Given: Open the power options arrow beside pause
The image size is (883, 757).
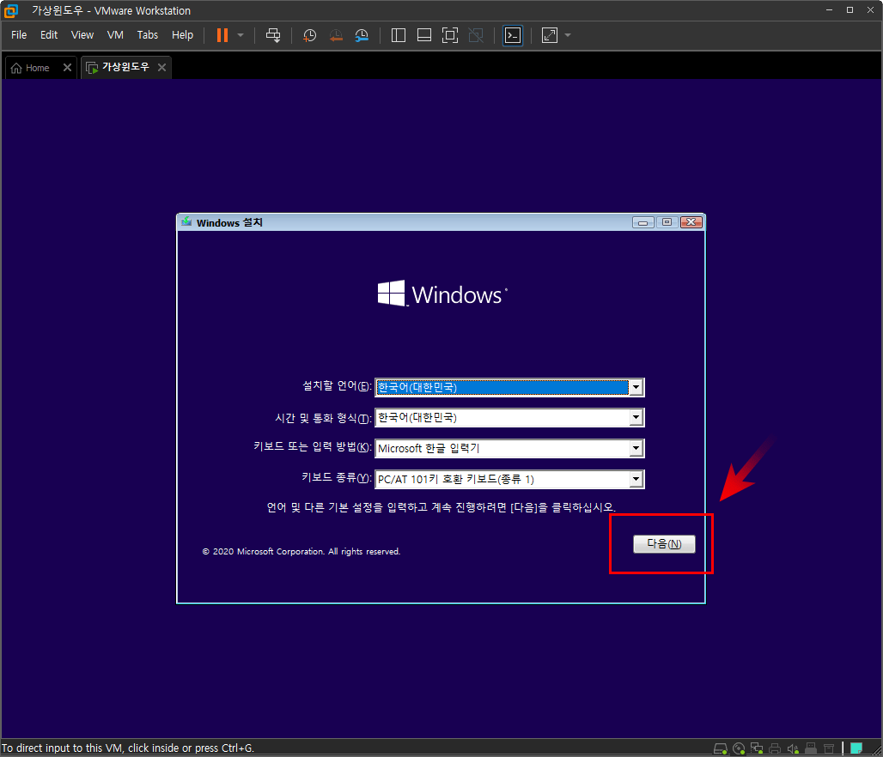Looking at the screenshot, I should (x=241, y=35).
